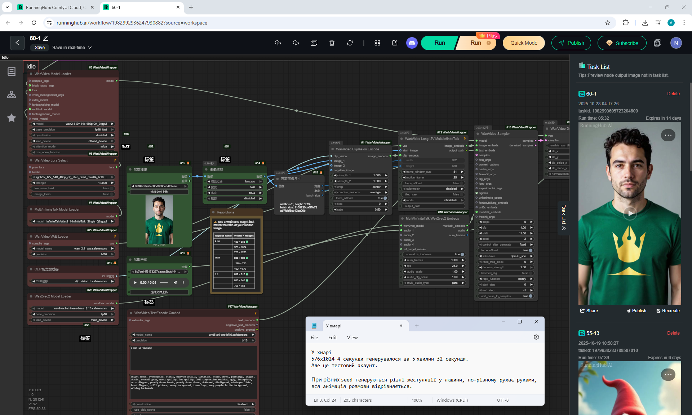Click the back arrow button

(x=17, y=43)
